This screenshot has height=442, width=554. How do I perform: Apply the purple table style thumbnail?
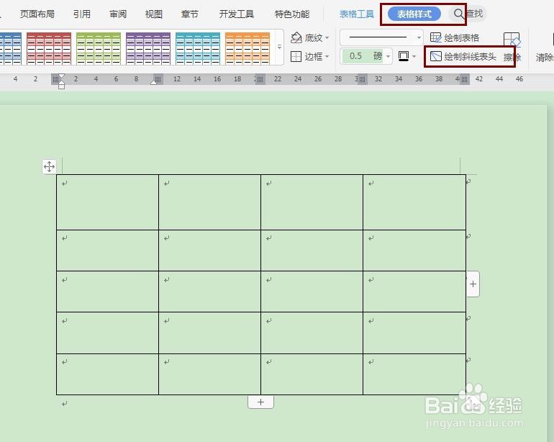[148, 48]
